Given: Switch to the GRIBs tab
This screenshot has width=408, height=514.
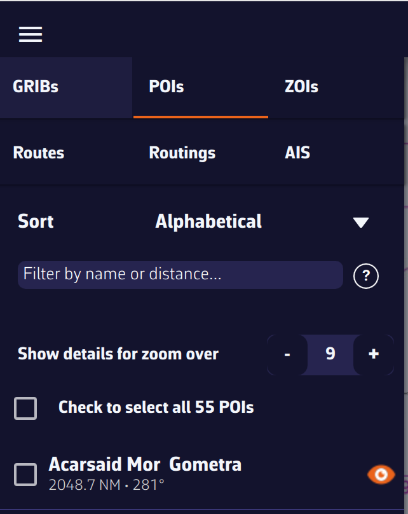Looking at the screenshot, I should [36, 87].
